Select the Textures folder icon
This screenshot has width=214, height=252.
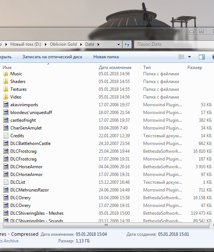6,89
